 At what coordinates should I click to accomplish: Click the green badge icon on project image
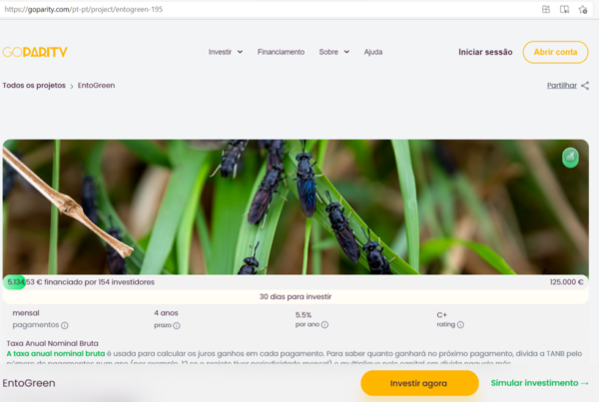(x=570, y=158)
